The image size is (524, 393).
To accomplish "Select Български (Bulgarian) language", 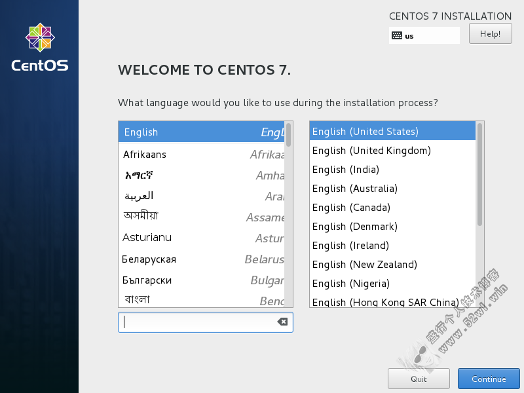I will (202, 280).
